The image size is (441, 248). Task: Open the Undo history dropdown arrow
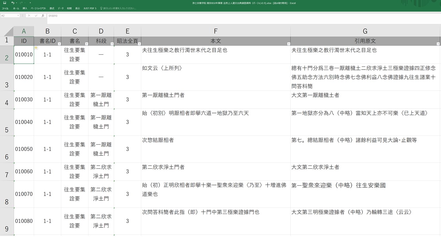[16, 3]
